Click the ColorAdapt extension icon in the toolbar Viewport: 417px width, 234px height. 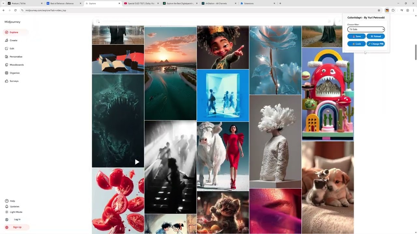(387, 10)
